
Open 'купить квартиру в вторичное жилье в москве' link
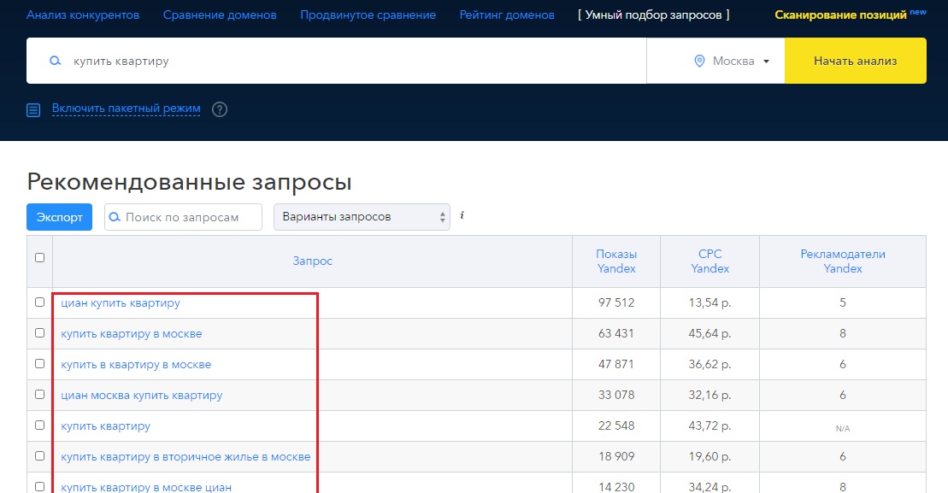tap(185, 457)
